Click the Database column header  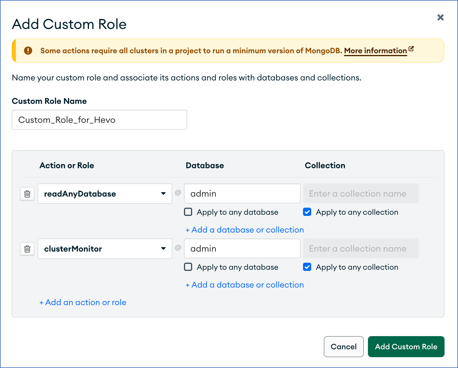205,166
